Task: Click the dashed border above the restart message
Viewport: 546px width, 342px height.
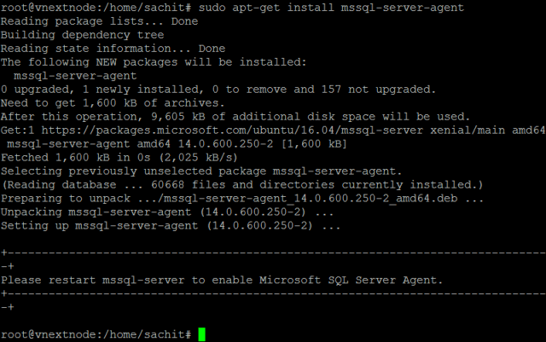Action: coord(273,253)
